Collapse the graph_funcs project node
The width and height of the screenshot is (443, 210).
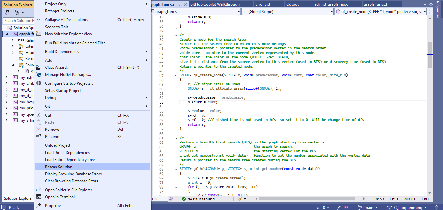tap(7, 34)
